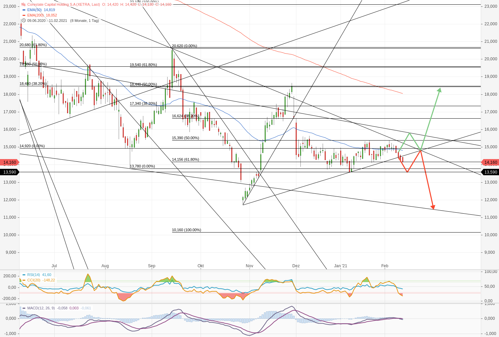499x337 pixels.
Task: Click the red 14,160 price tag on right axis
Action: pos(491,162)
